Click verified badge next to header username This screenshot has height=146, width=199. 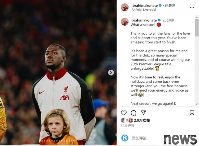[x=160, y=6]
